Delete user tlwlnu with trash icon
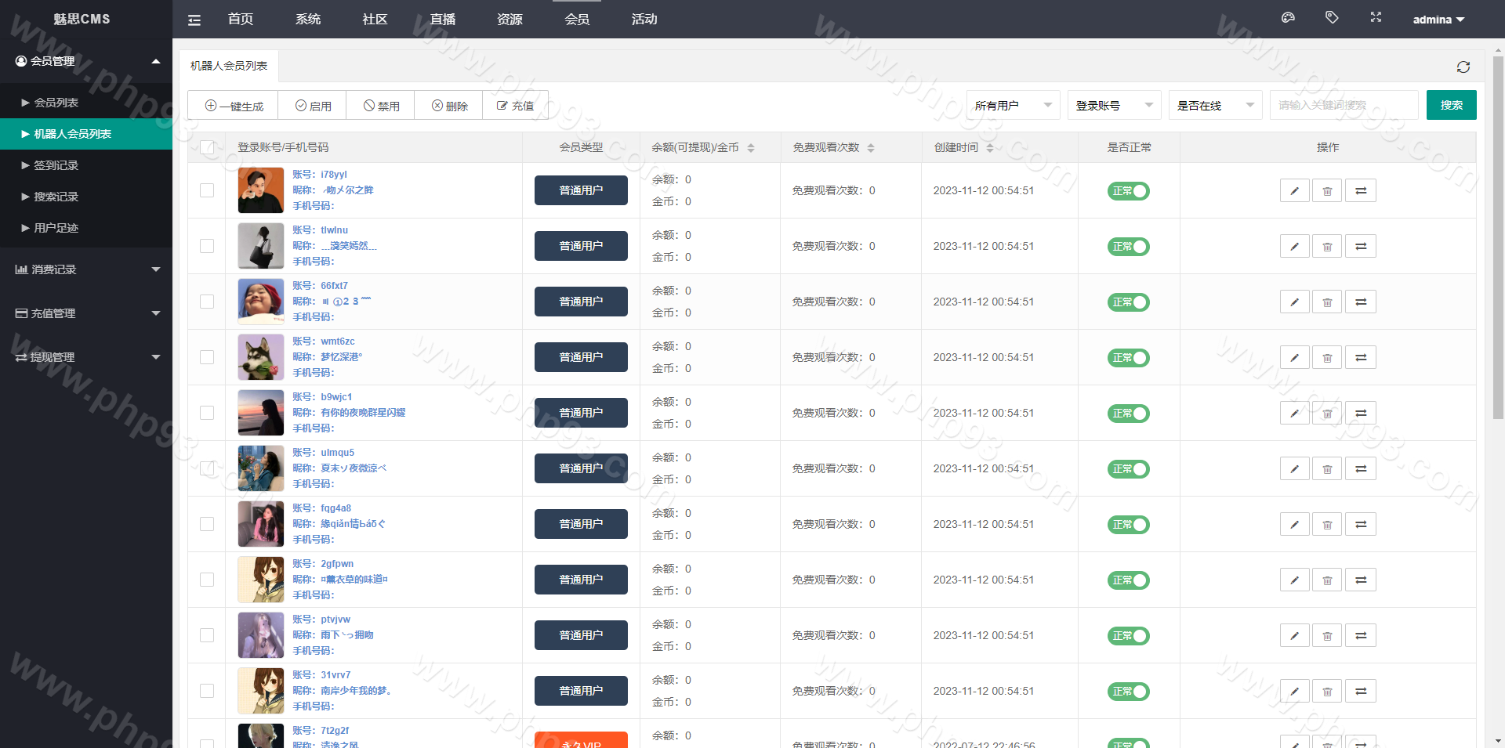The height and width of the screenshot is (748, 1505). tap(1327, 247)
